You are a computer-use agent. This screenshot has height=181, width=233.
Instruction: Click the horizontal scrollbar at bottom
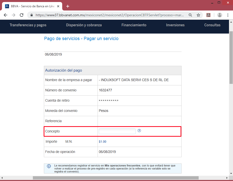click(x=115, y=178)
